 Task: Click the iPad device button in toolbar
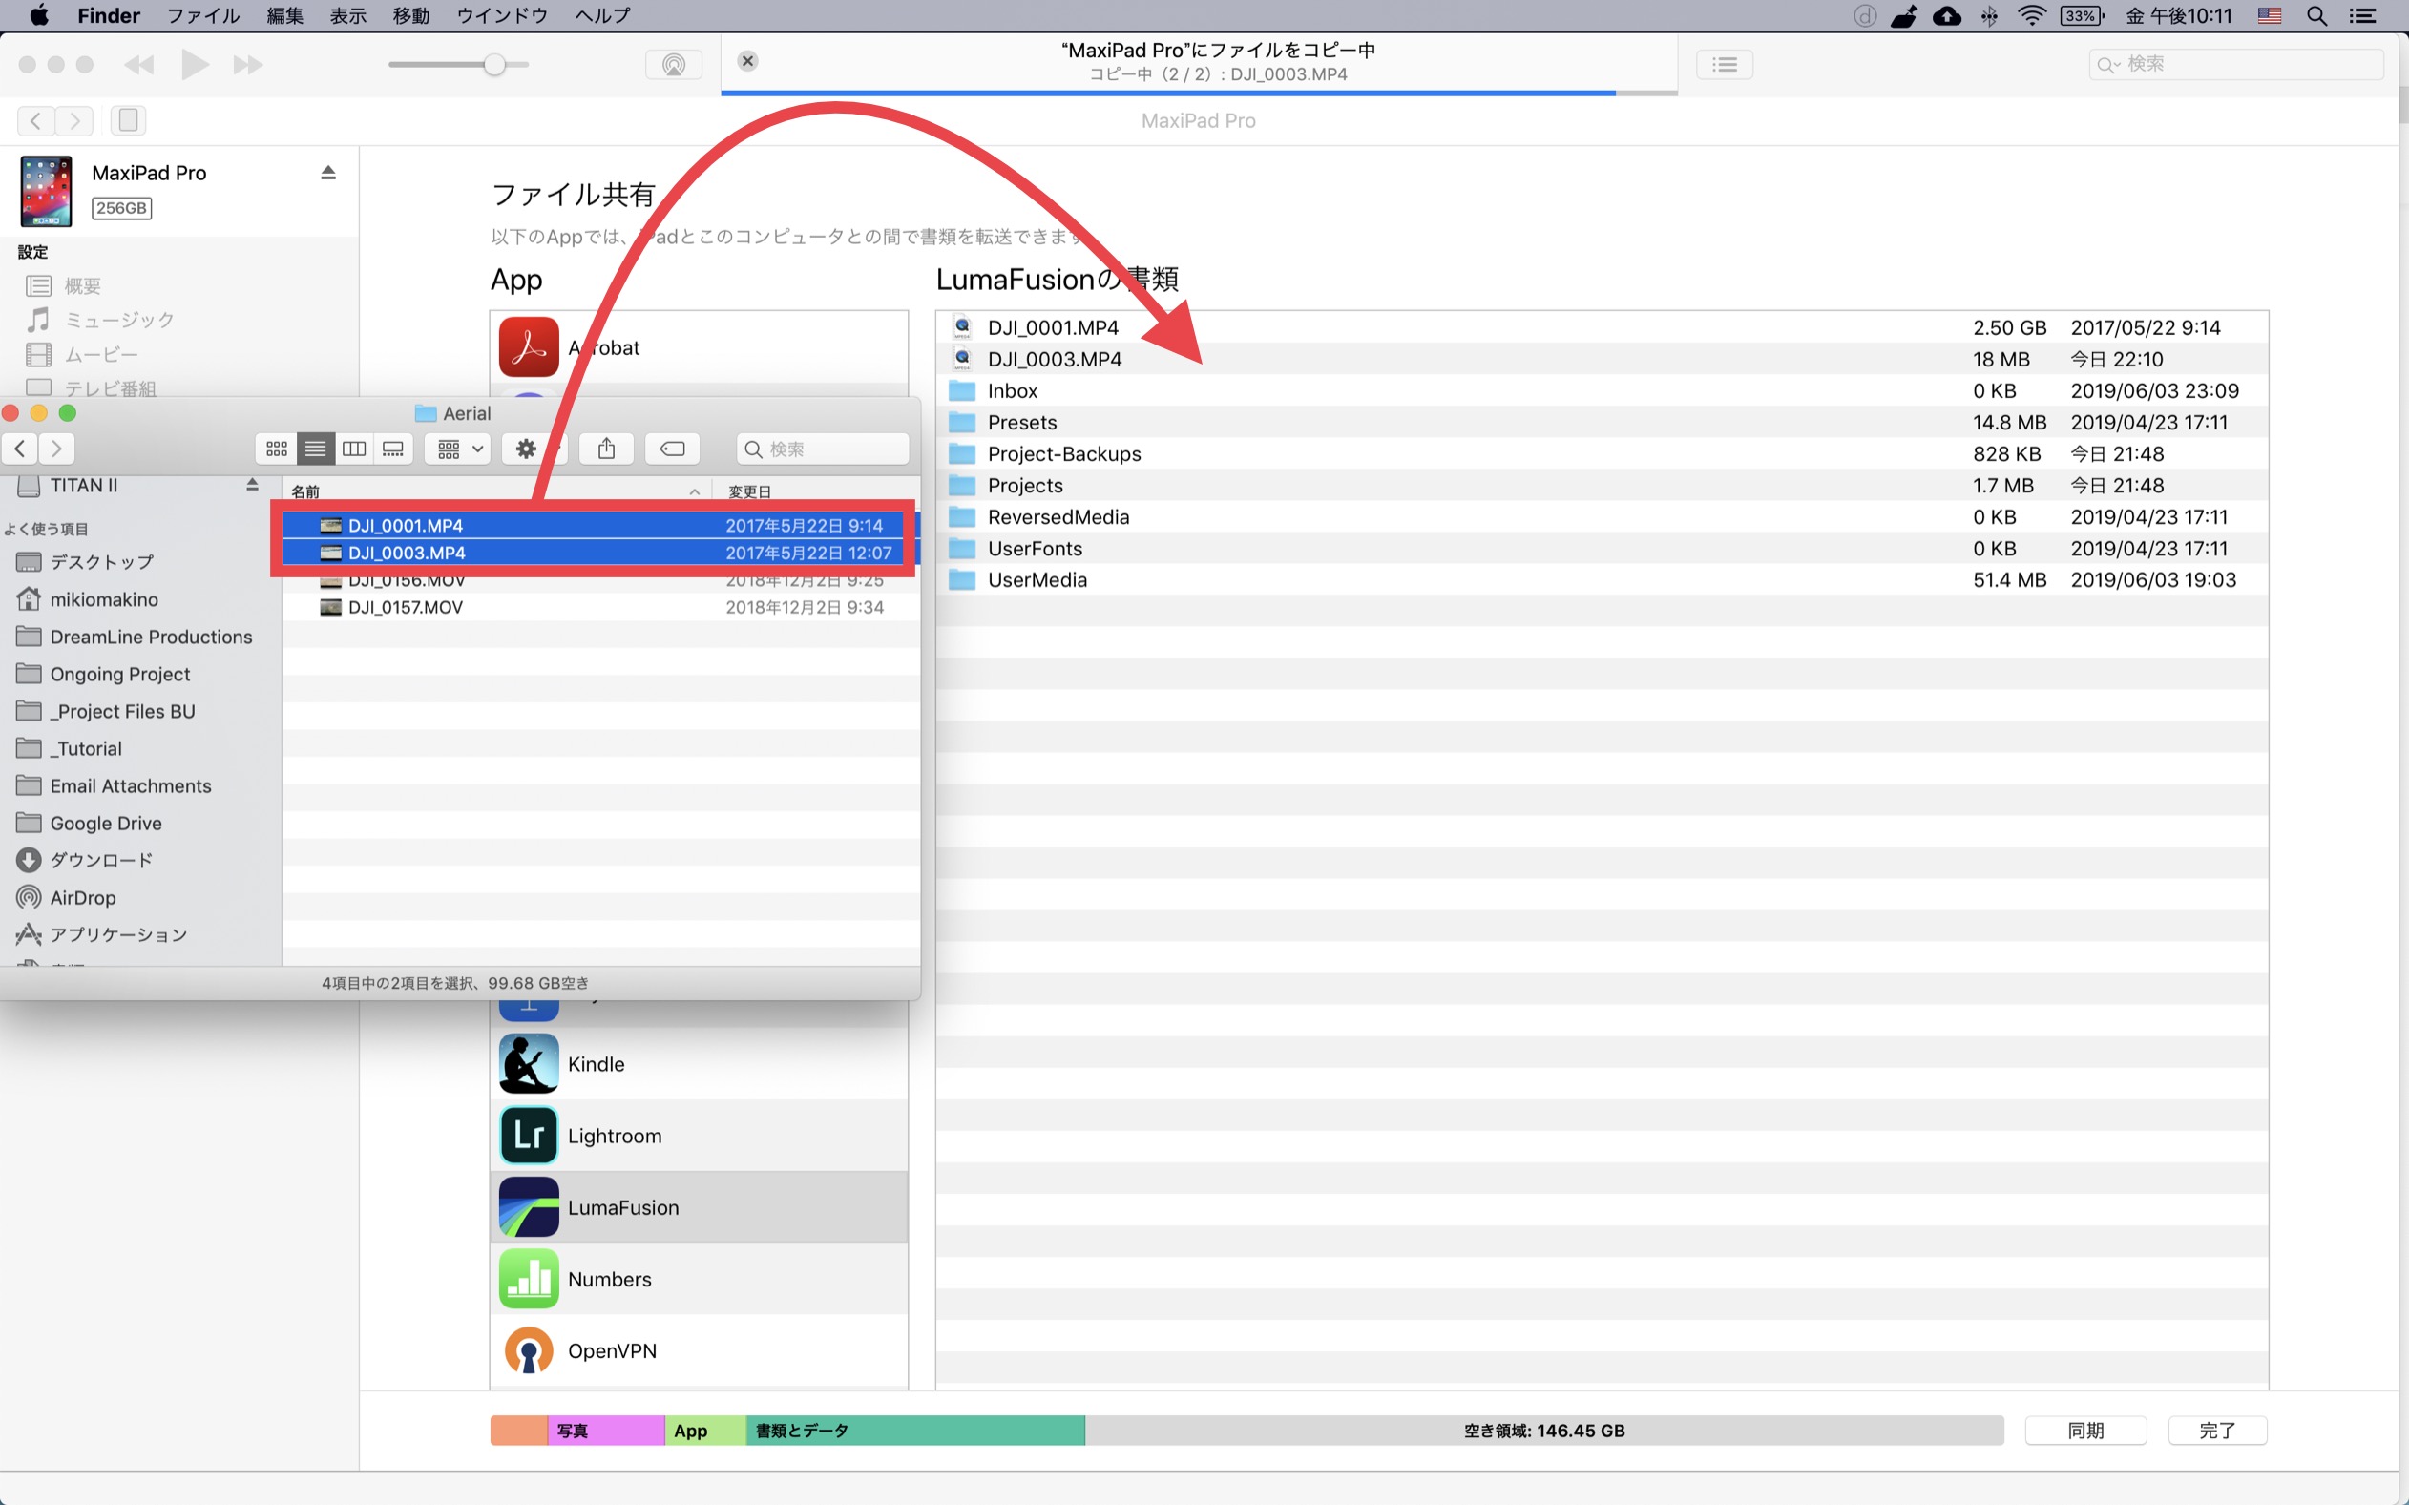click(x=128, y=120)
